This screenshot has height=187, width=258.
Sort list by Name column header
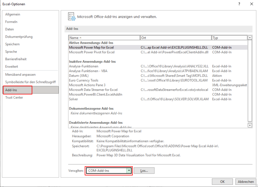click(x=104, y=38)
